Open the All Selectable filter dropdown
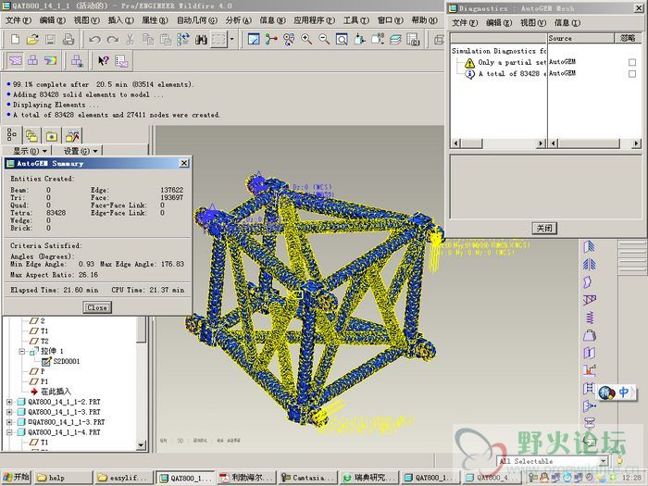 tap(604, 461)
